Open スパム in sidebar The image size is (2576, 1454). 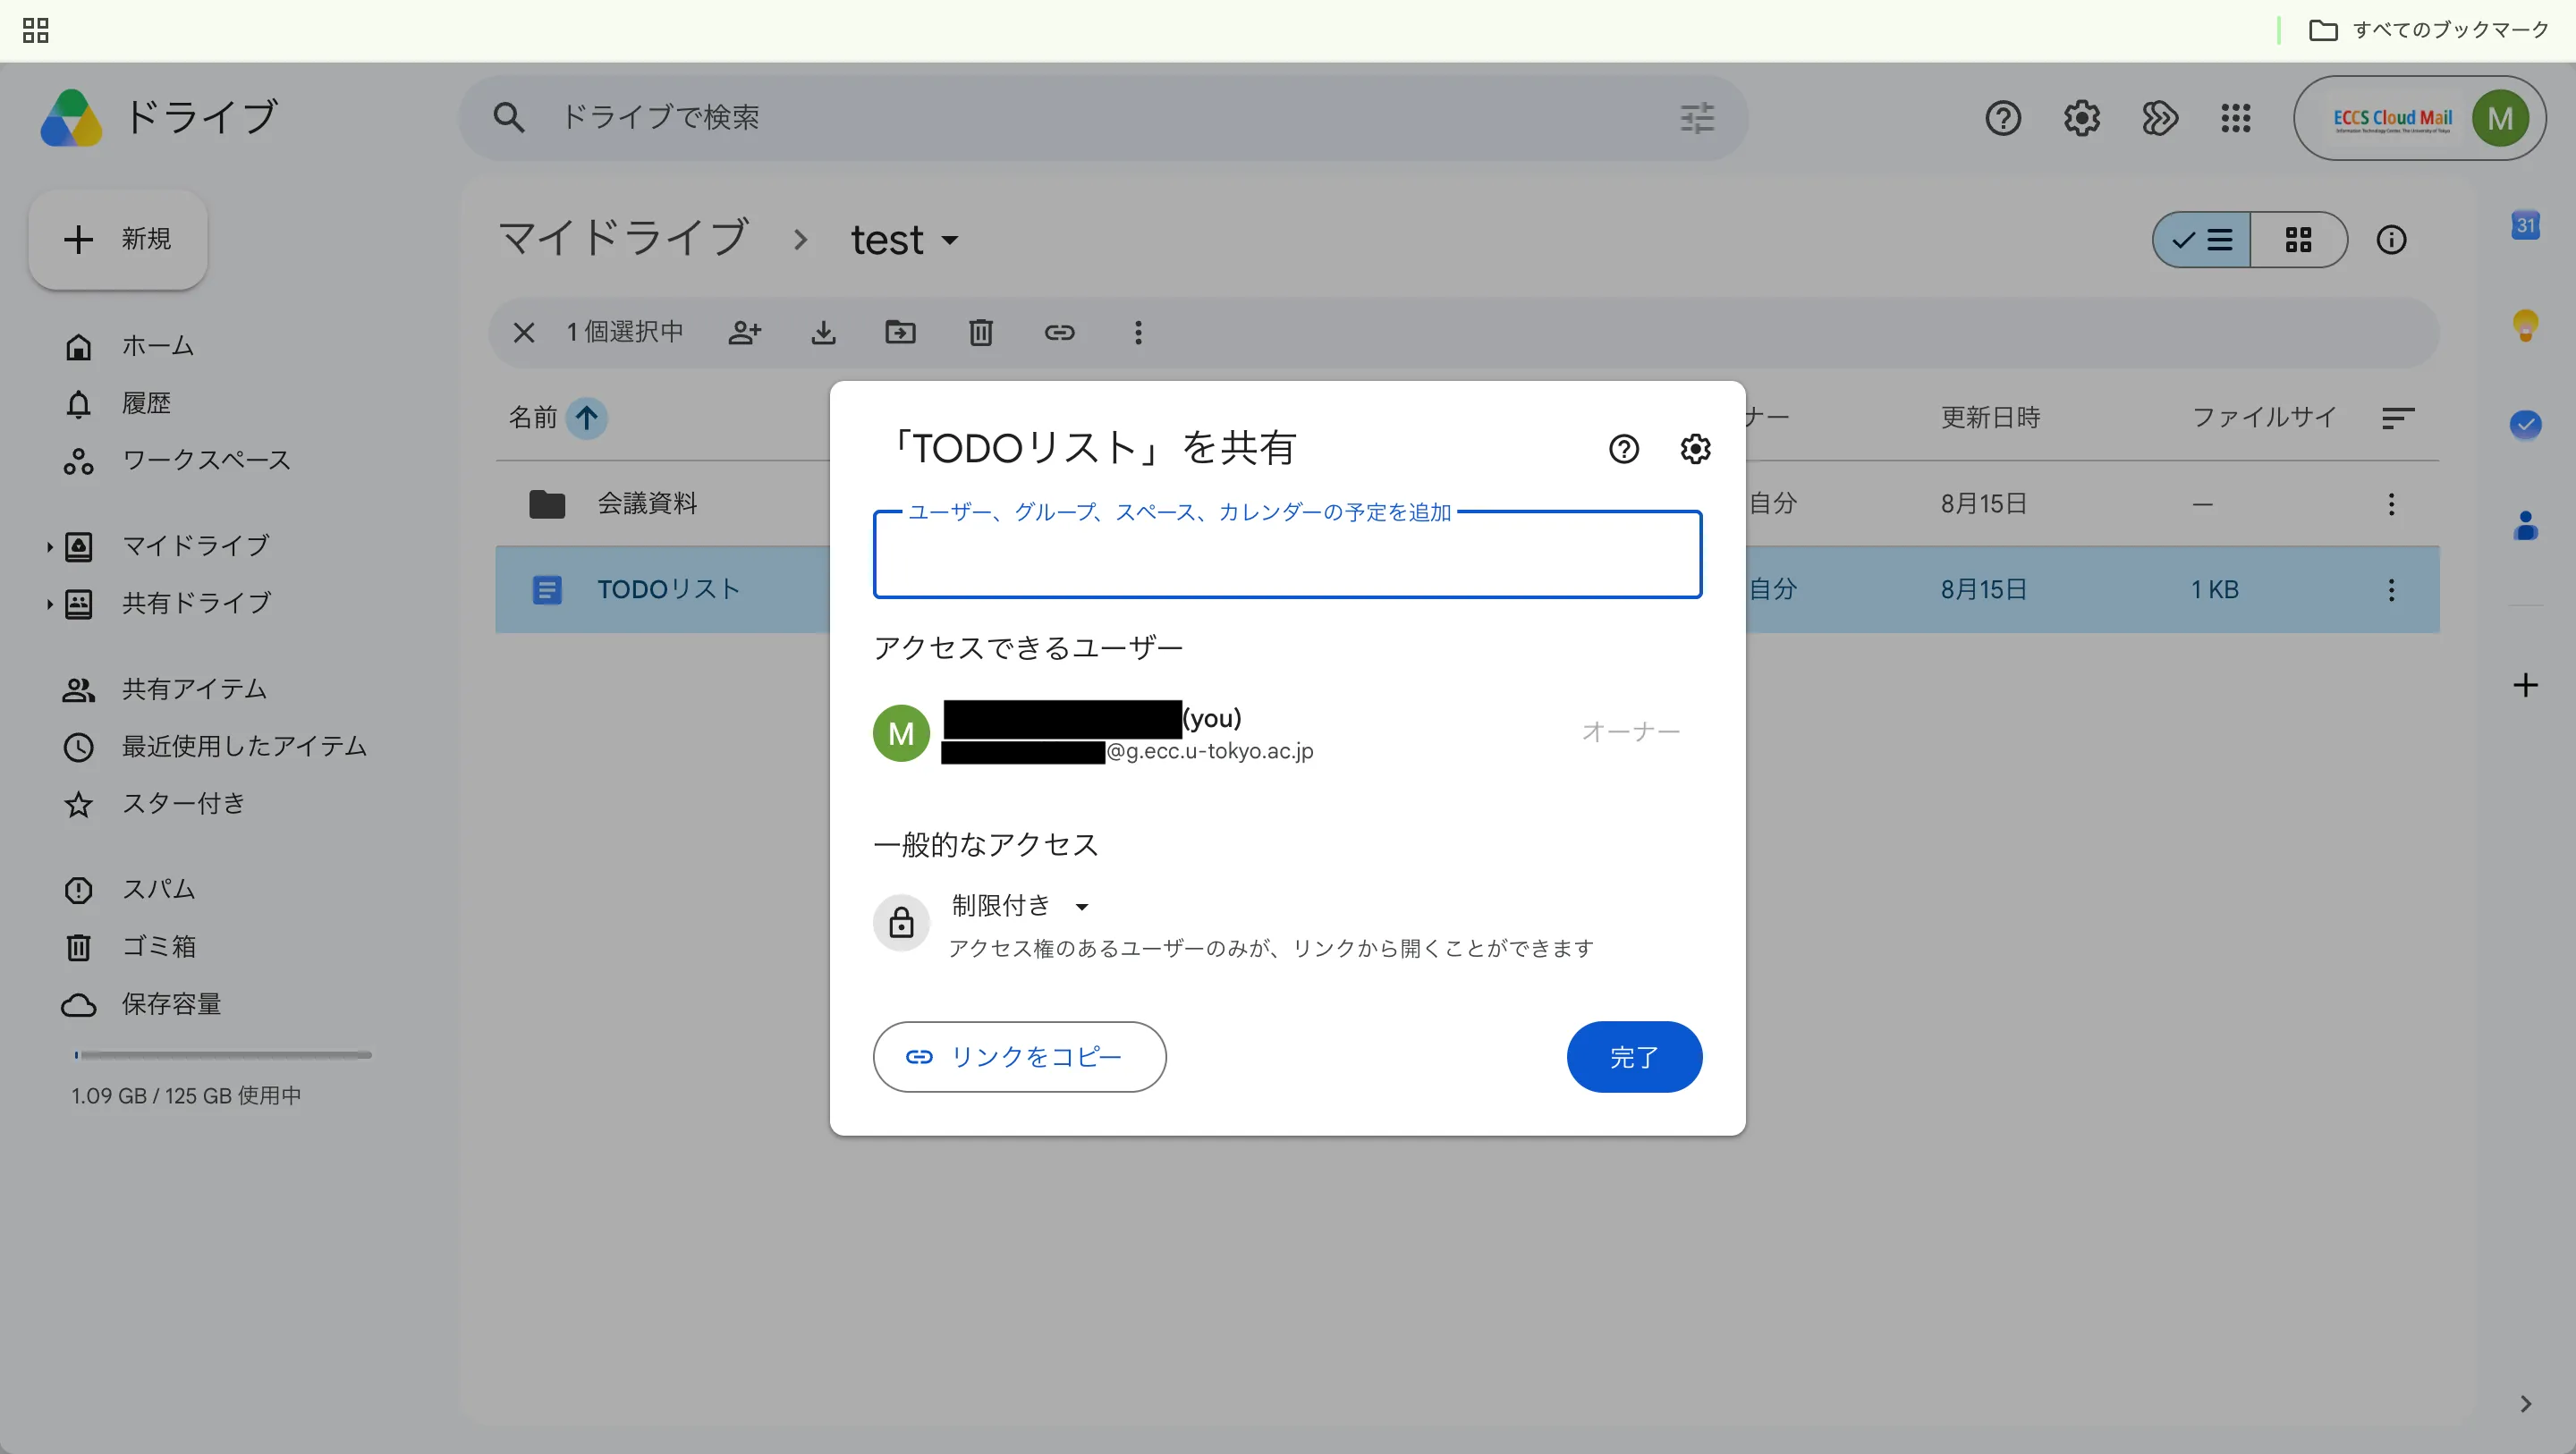(x=129, y=890)
